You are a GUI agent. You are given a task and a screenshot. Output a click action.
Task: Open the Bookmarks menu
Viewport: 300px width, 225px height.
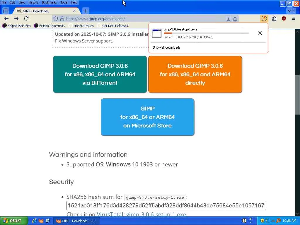click(49, 2)
